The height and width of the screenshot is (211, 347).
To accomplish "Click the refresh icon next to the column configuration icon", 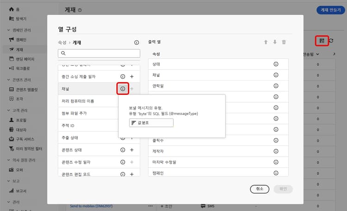I will tap(331, 41).
